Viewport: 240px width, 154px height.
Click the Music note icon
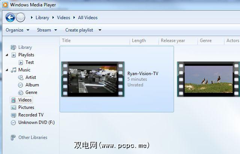pyautogui.click(x=13, y=70)
